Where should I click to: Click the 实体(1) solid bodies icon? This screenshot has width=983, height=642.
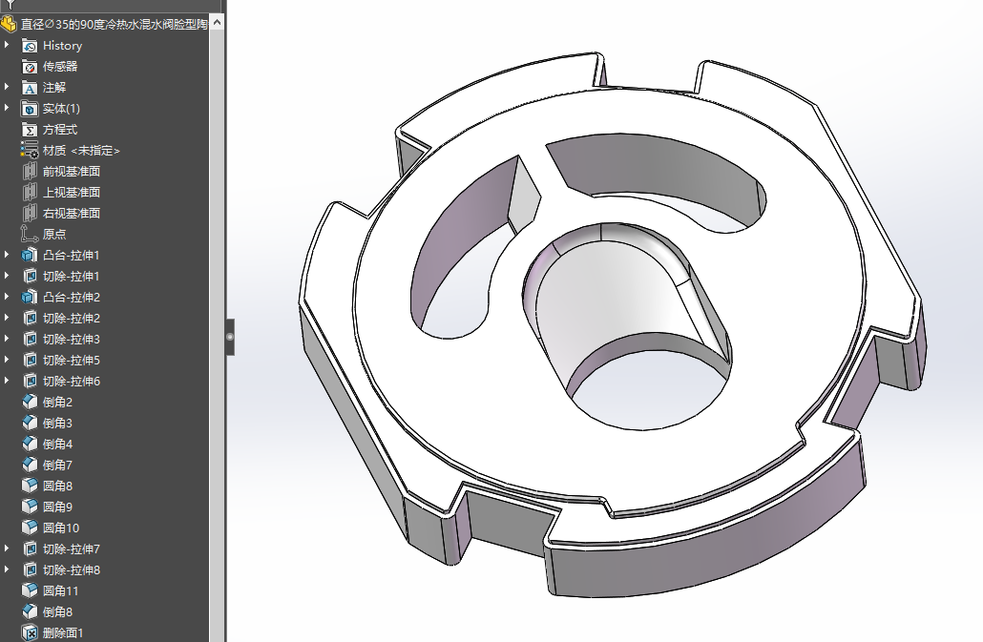tap(30, 109)
